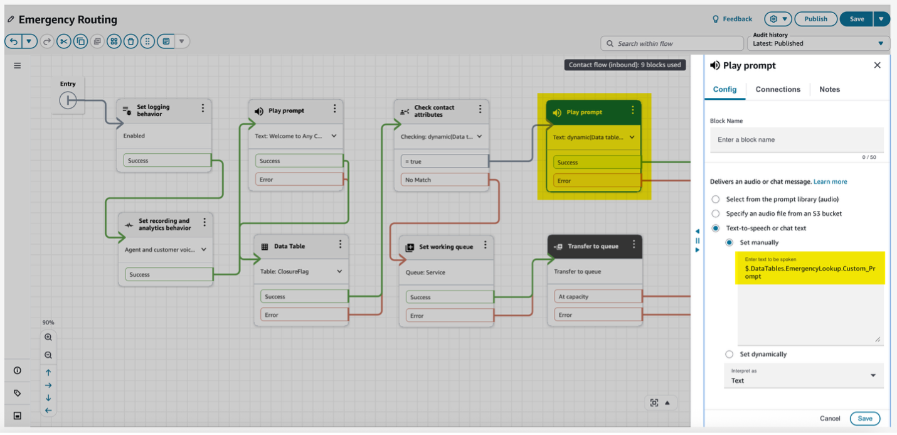Open the hamburger menu on canvas

coord(18,65)
